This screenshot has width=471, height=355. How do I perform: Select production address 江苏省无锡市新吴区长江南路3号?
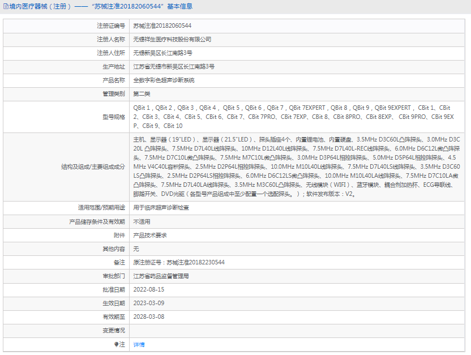tap(174, 67)
